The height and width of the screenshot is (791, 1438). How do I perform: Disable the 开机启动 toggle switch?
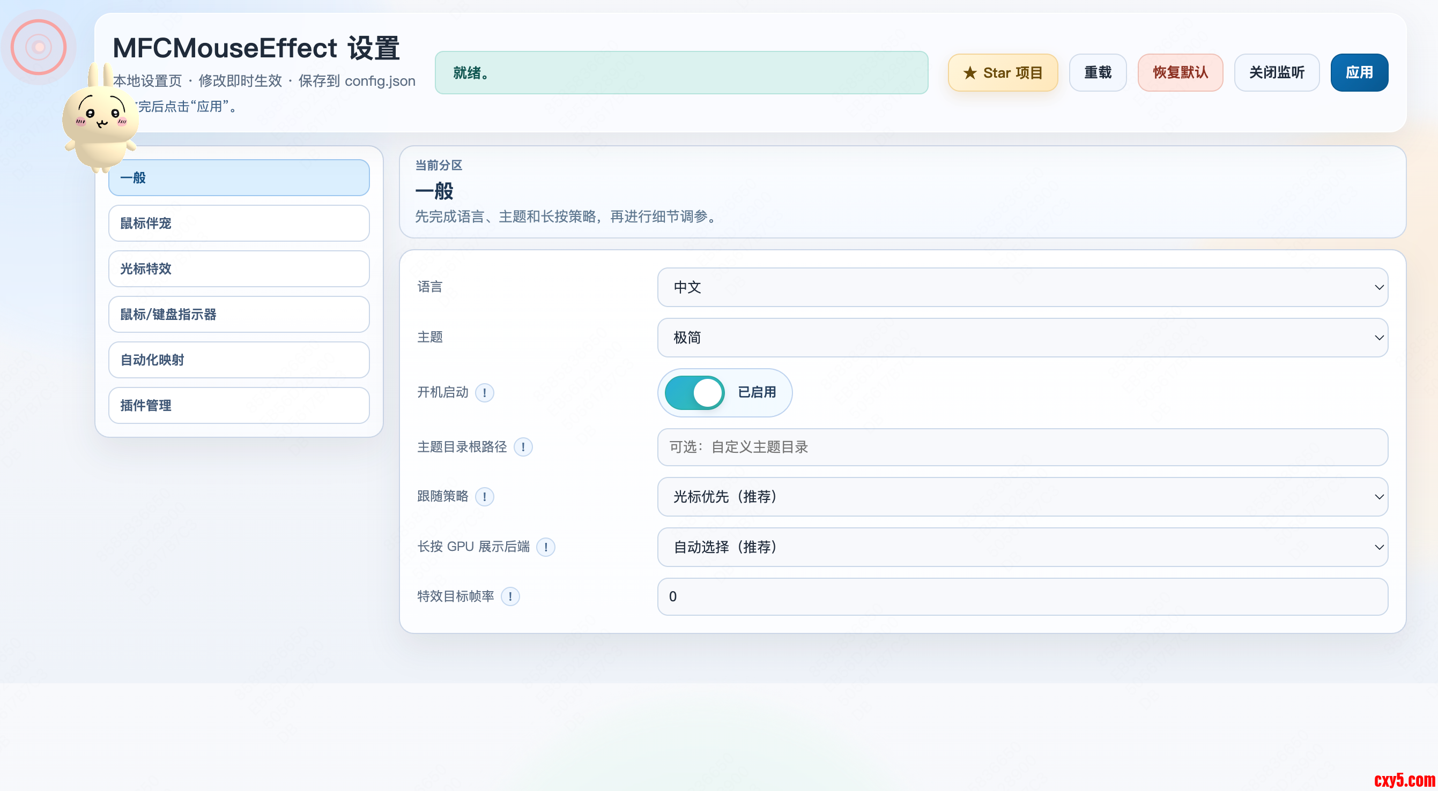694,393
